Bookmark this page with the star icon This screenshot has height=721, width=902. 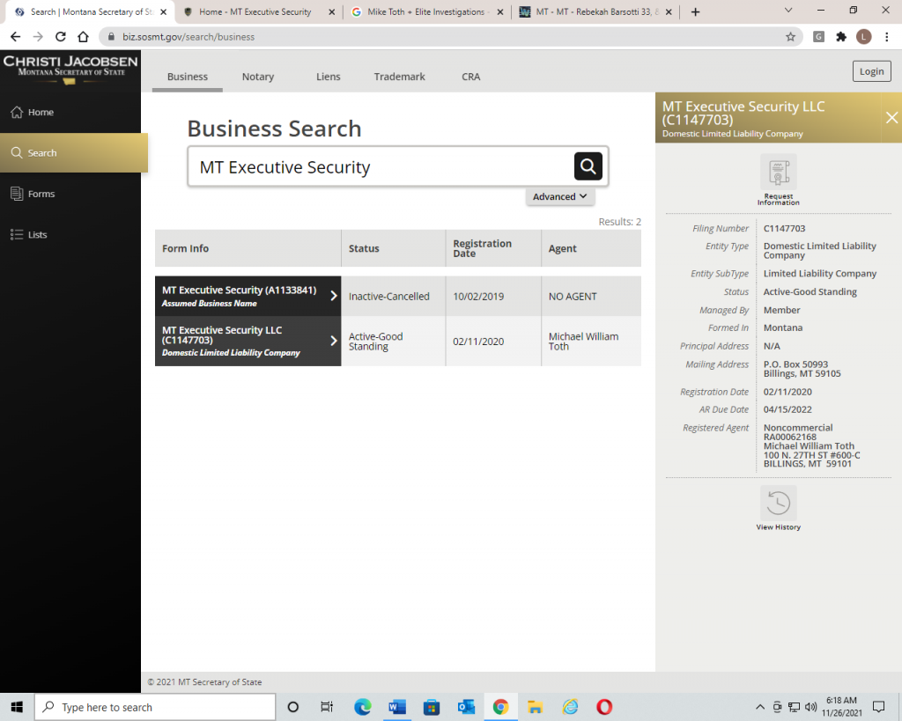click(x=790, y=37)
